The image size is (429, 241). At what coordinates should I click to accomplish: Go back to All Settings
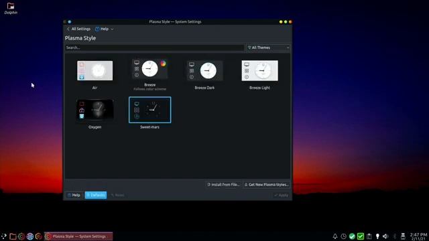[x=78, y=29]
